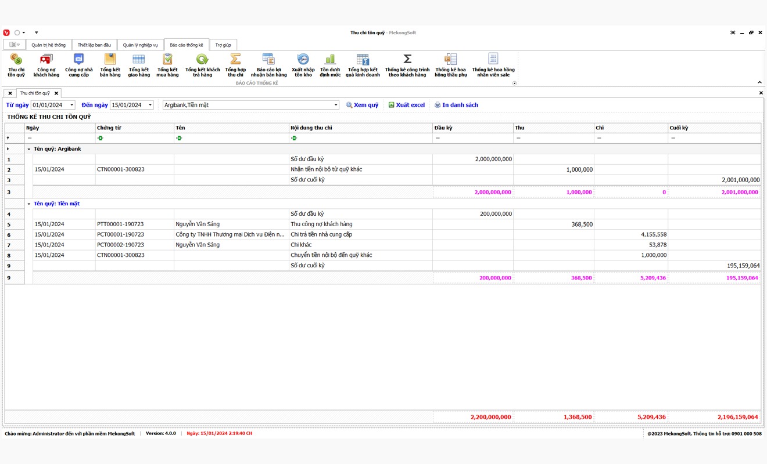Open Xuất nhập tồn kho report
Viewport: 767px width, 464px height.
(303, 64)
